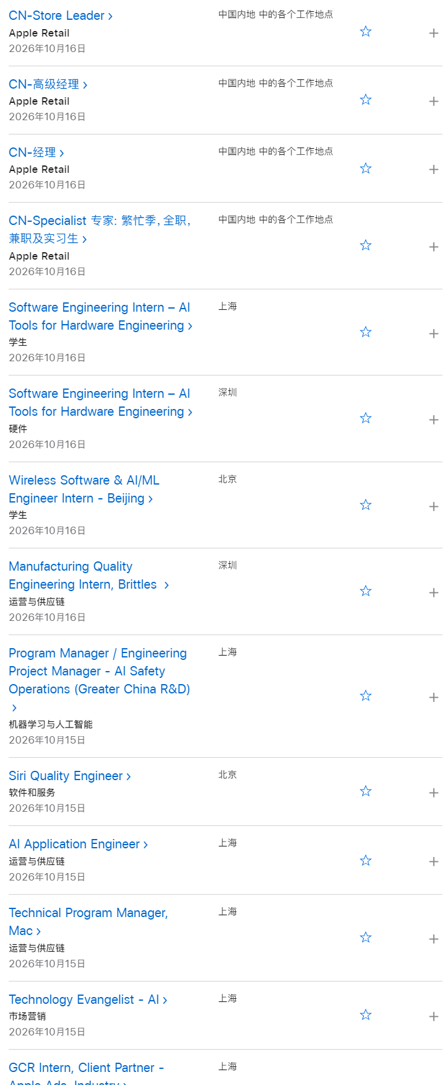Expand Manufacturing Quality Engineering Intern row details

click(x=434, y=592)
